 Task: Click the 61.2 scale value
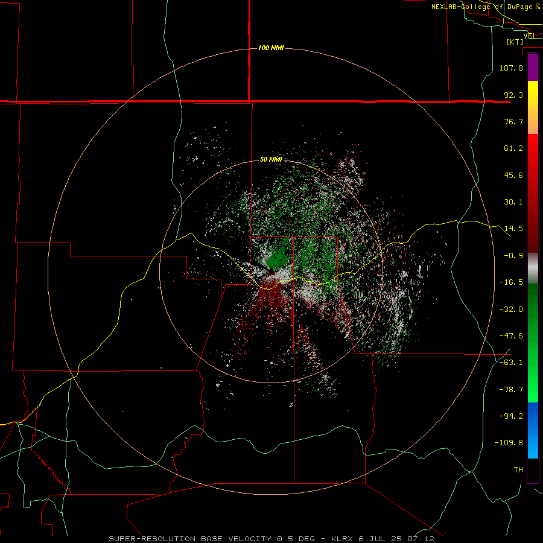coord(513,148)
